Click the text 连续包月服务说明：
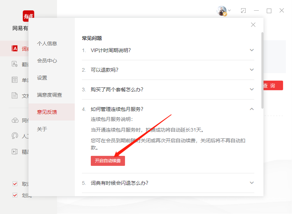 112,119
